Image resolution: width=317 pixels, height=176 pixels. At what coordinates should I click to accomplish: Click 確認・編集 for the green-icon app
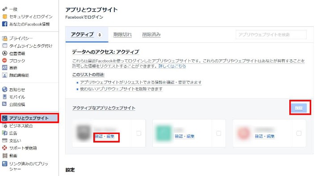point(184,136)
